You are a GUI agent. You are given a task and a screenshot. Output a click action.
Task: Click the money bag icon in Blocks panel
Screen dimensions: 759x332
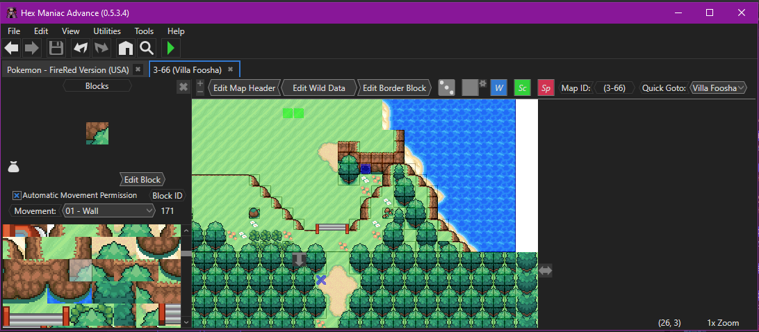click(13, 167)
